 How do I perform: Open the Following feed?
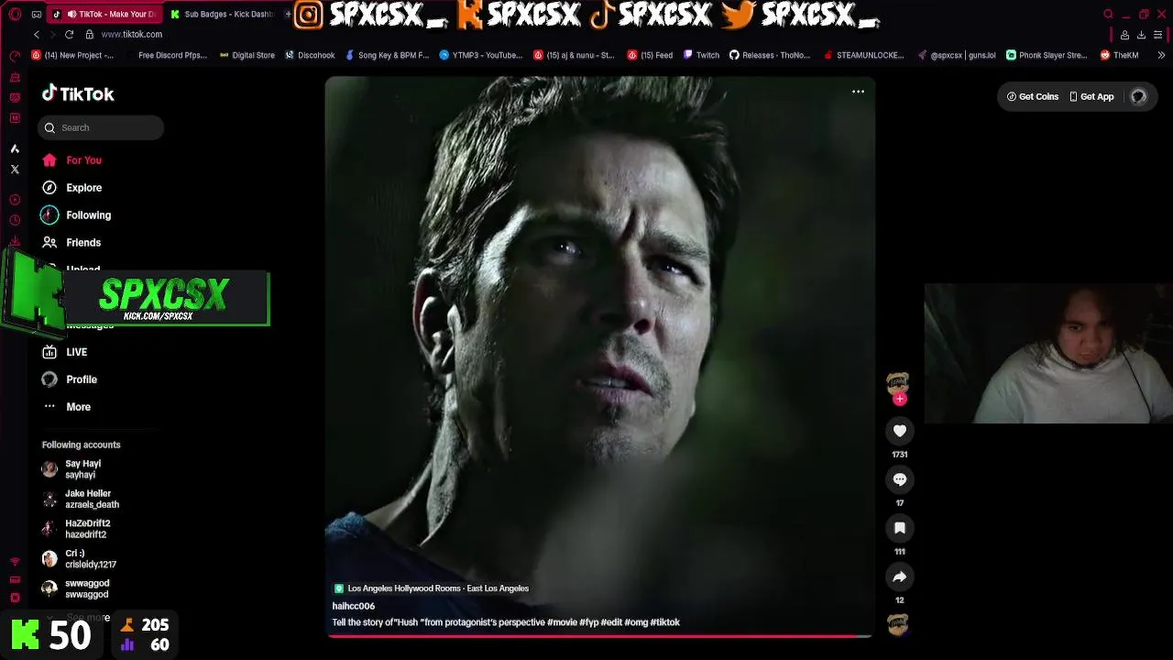[x=76, y=215]
